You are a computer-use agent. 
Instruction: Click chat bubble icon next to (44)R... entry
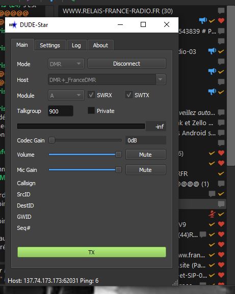[x=203, y=234]
